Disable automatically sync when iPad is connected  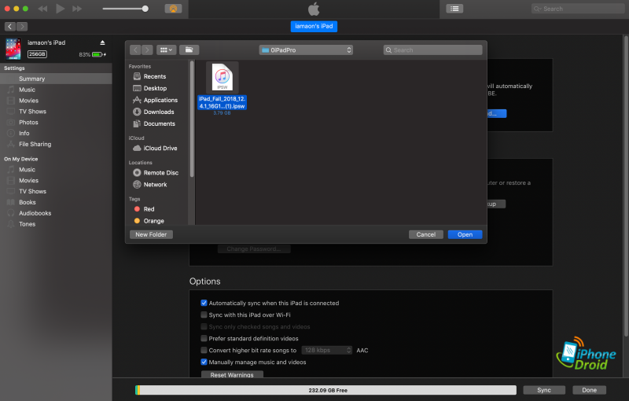tap(204, 303)
